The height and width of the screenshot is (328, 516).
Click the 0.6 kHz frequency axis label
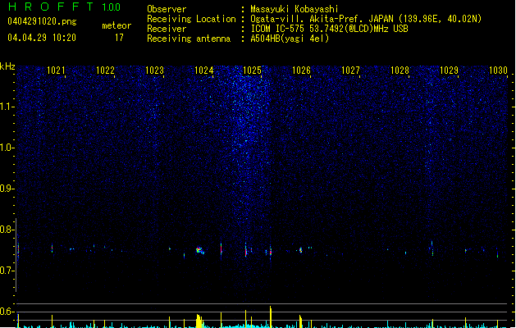click(x=7, y=312)
